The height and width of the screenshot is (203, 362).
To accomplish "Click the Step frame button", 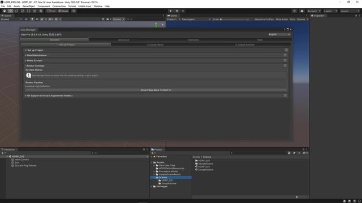I will (183, 11).
